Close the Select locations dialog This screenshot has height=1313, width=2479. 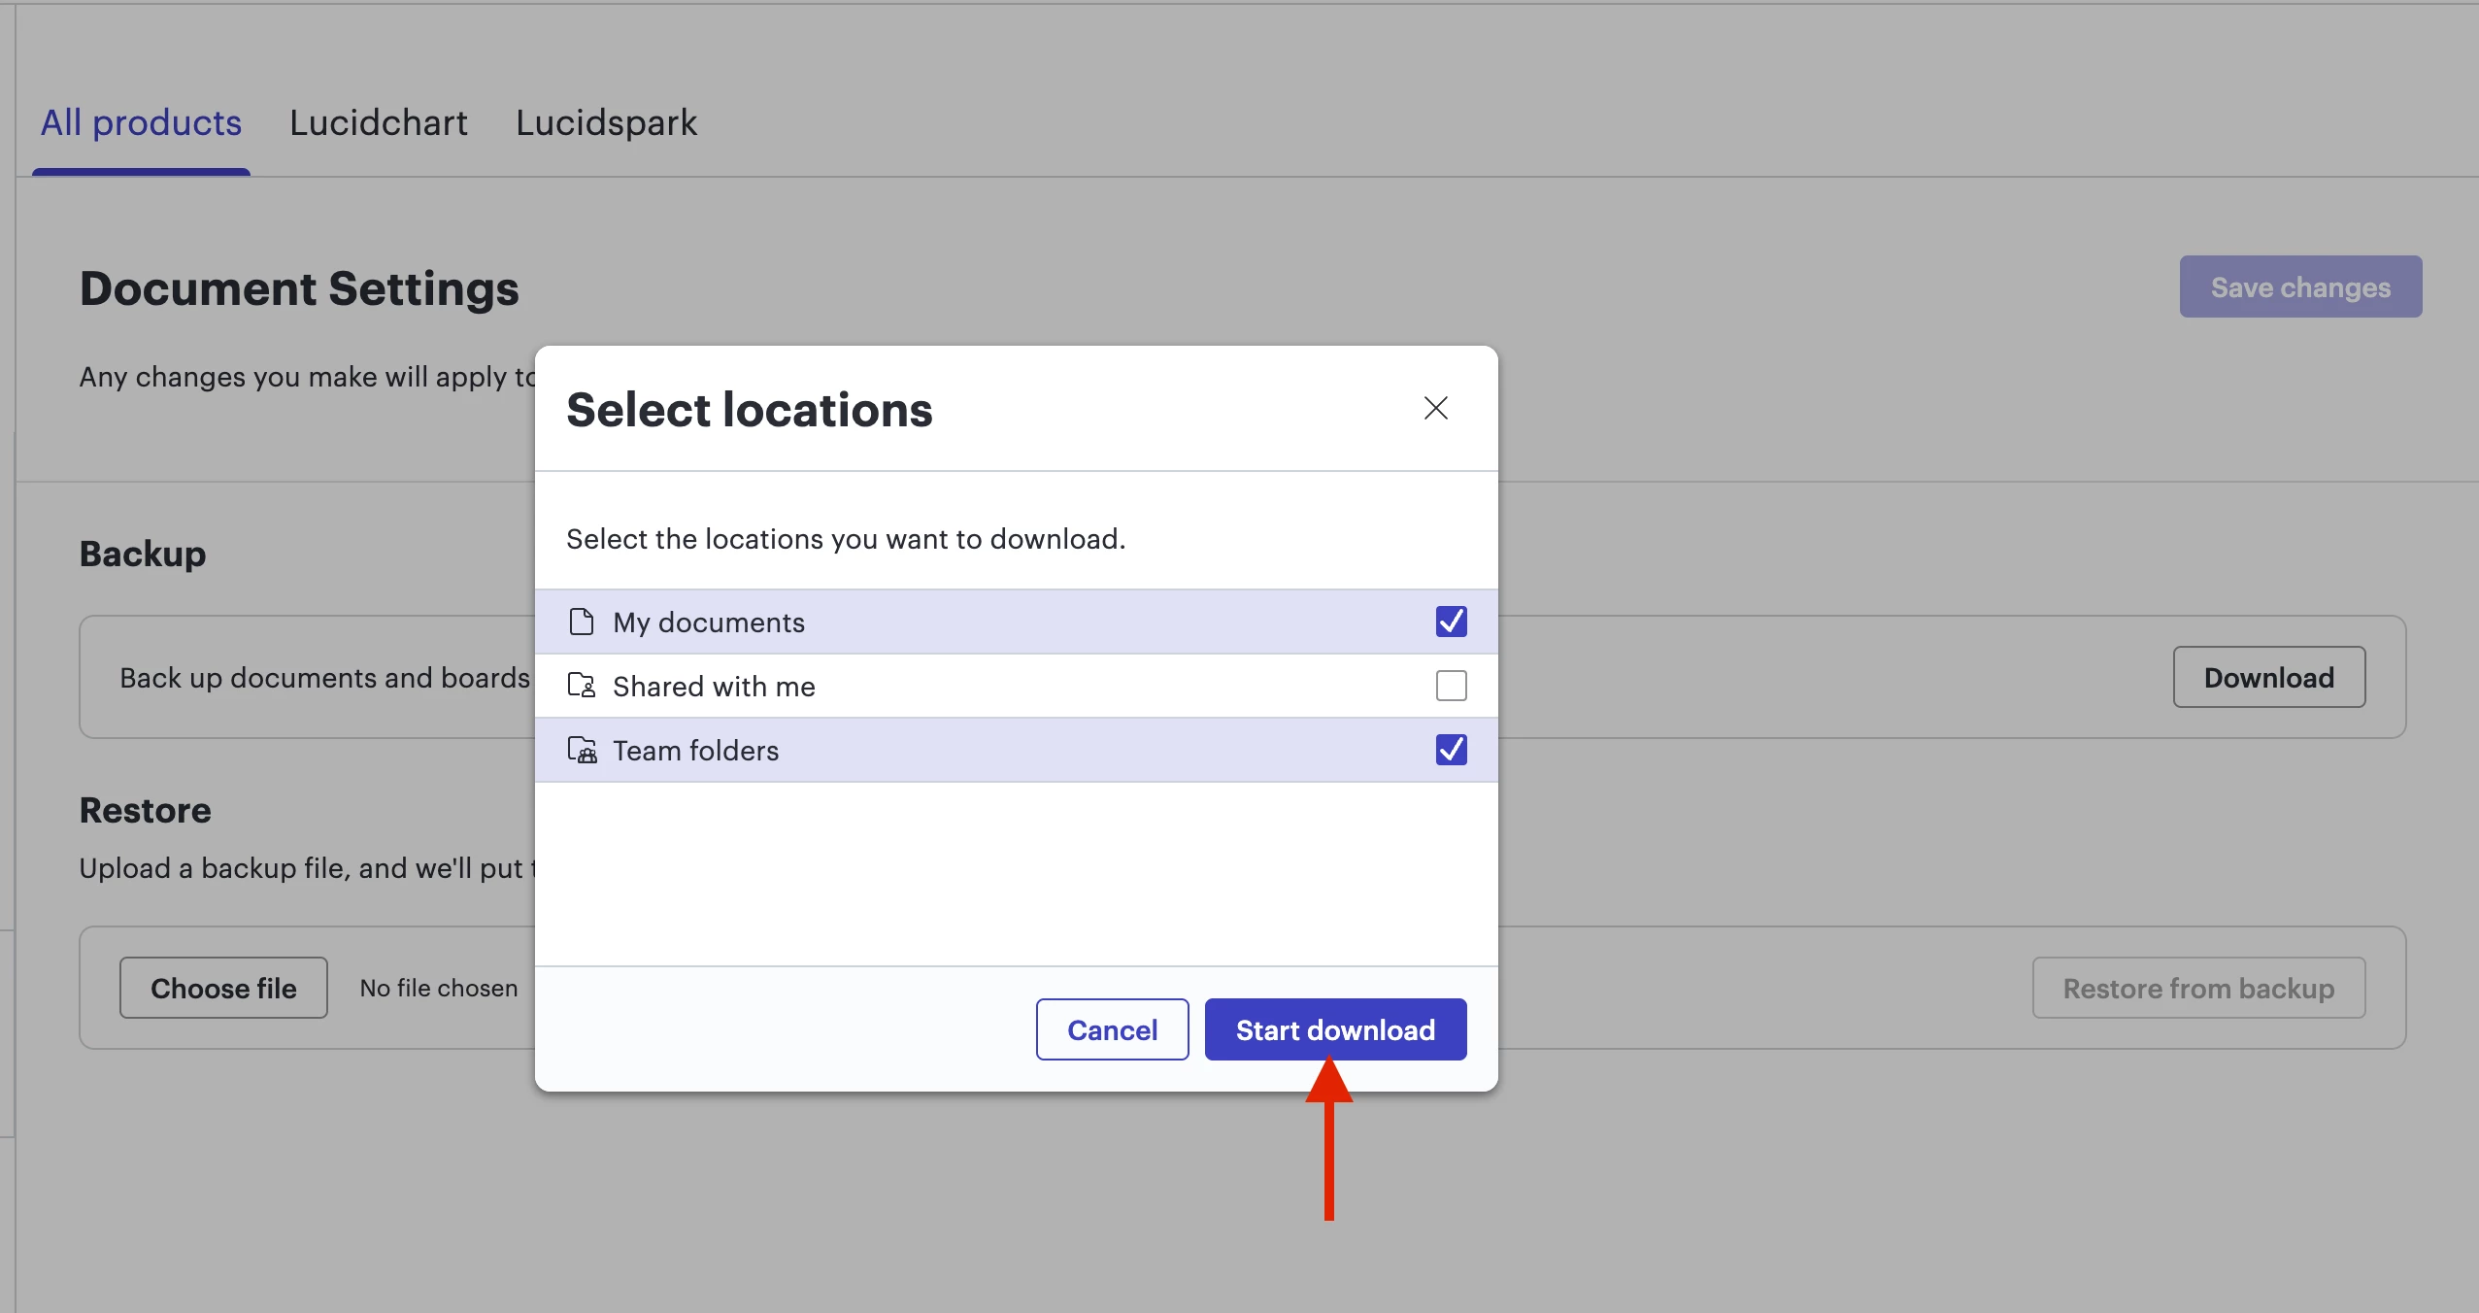(x=1435, y=408)
